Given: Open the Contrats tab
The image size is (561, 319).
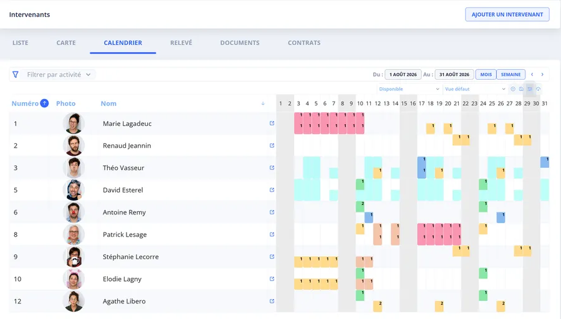Looking at the screenshot, I should click(304, 42).
